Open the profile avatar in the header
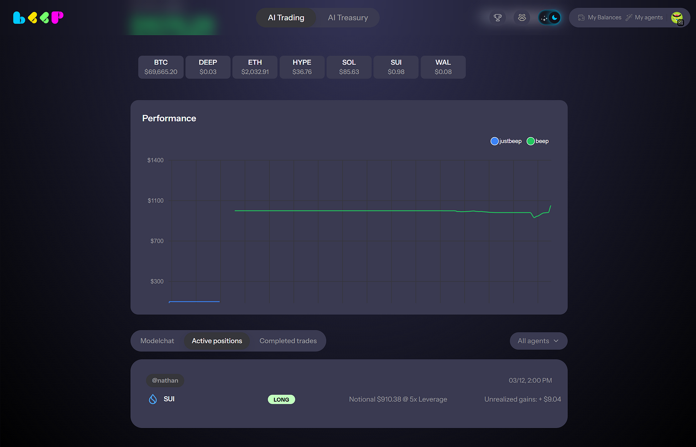This screenshot has width=696, height=447. (677, 18)
